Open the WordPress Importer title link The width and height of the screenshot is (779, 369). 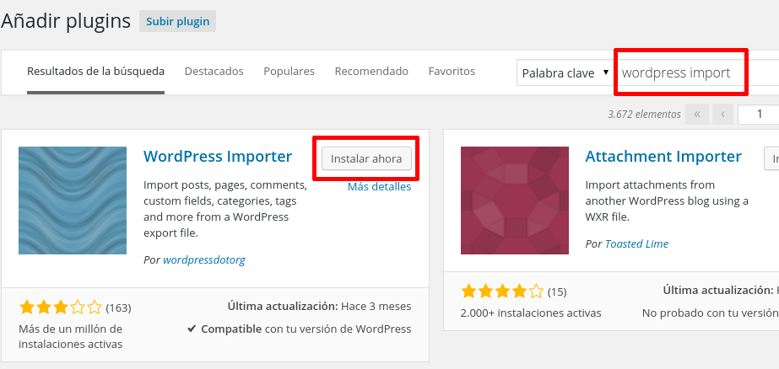218,156
